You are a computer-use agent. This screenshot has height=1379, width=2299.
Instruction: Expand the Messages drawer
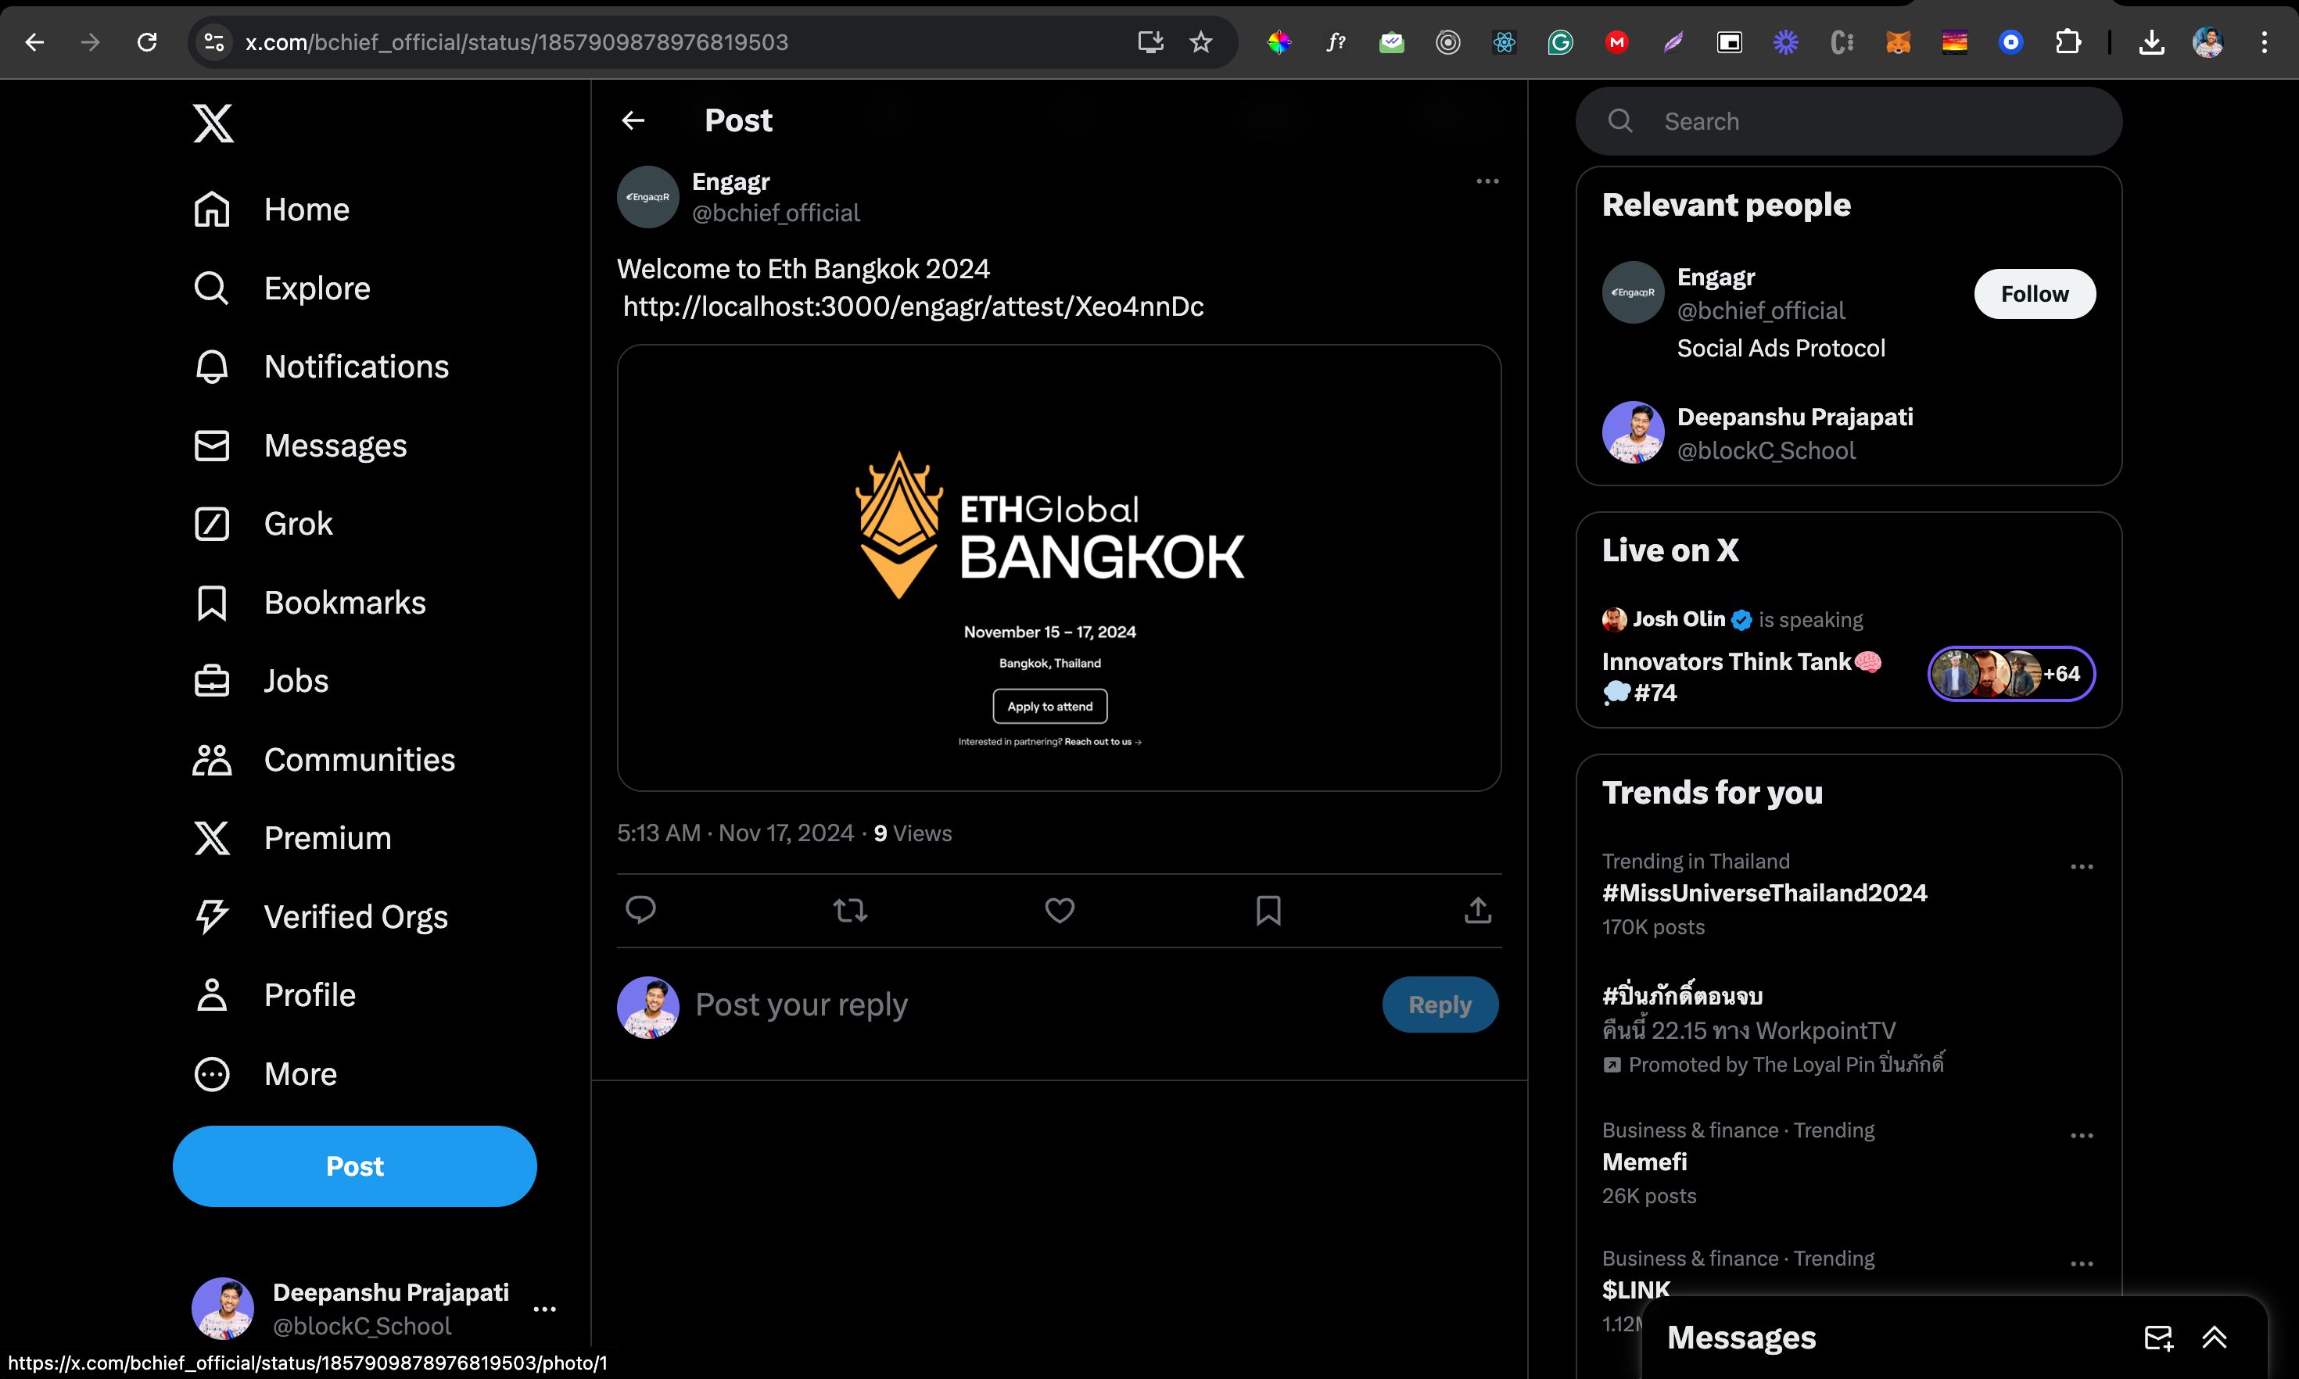2215,1338
